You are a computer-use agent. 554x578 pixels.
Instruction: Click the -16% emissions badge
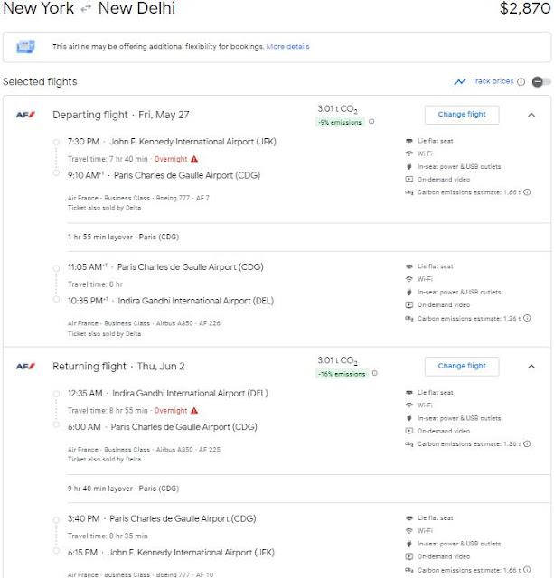tap(340, 373)
